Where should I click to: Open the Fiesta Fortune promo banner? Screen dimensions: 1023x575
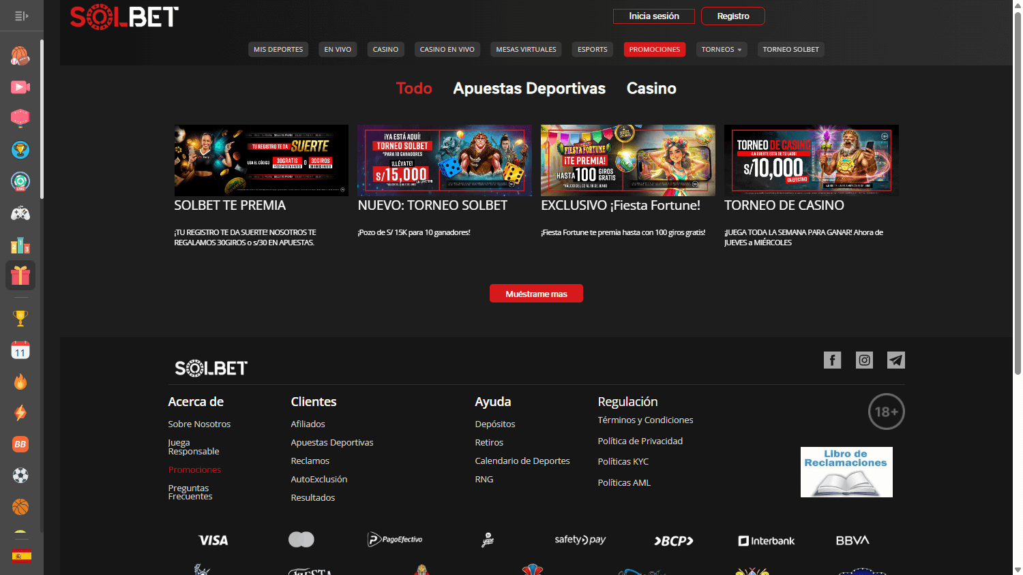tap(628, 160)
